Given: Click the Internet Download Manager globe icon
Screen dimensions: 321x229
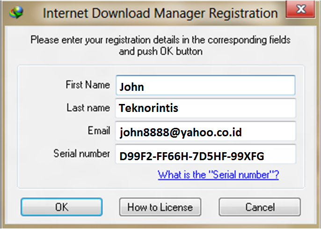Looking at the screenshot, I should [x=16, y=12].
